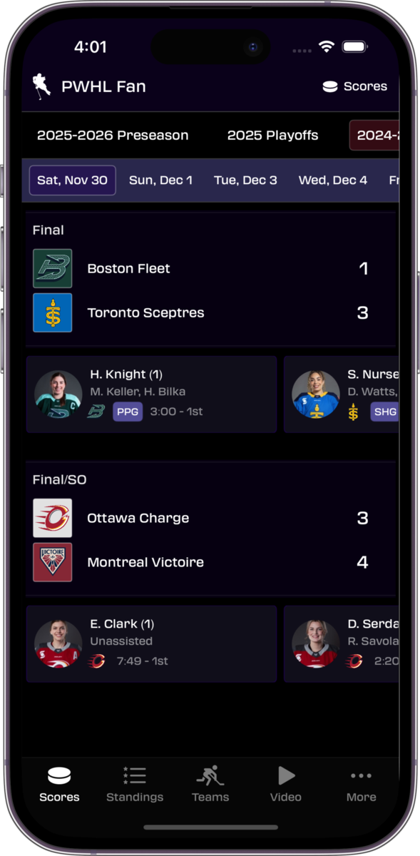This screenshot has width=420, height=856.
Task: Select the Scores puck icon in bottom bar
Action: pyautogui.click(x=59, y=775)
